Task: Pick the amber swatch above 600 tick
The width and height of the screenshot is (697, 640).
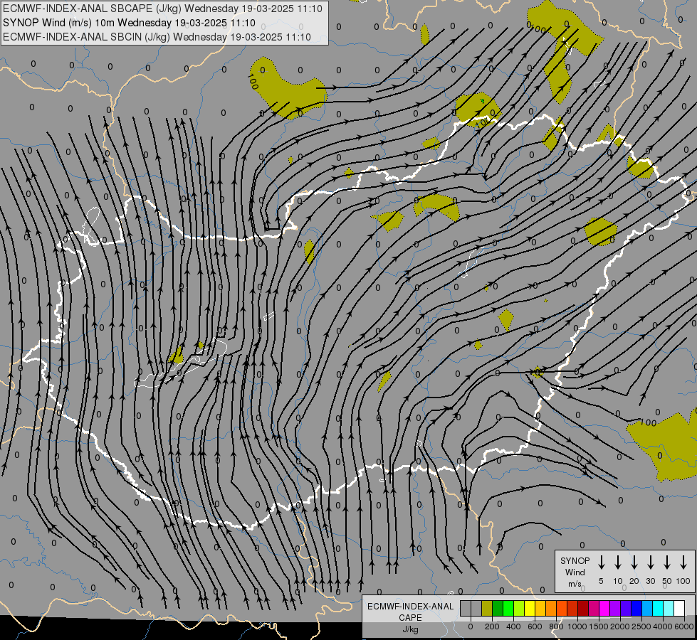Action: tap(540, 608)
